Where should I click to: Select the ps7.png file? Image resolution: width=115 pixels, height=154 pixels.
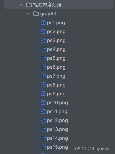pos(56,76)
